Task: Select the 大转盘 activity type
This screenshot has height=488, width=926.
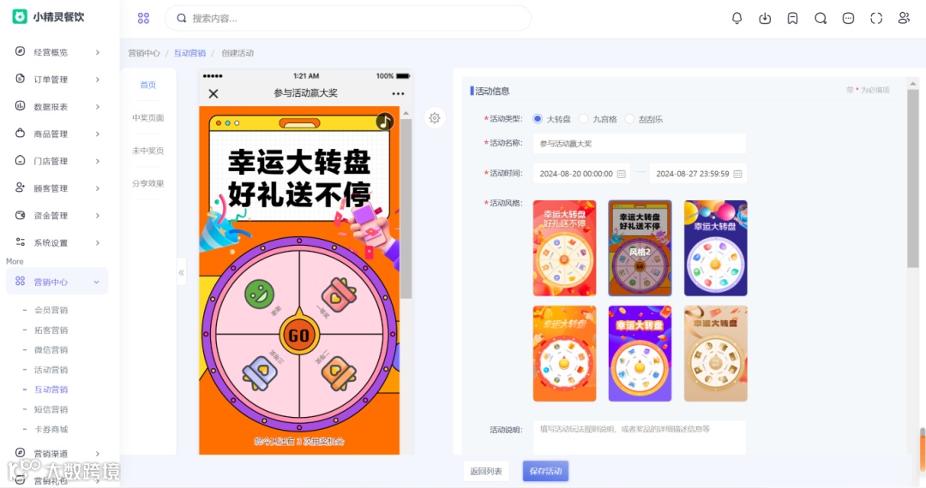Action: (x=551, y=119)
